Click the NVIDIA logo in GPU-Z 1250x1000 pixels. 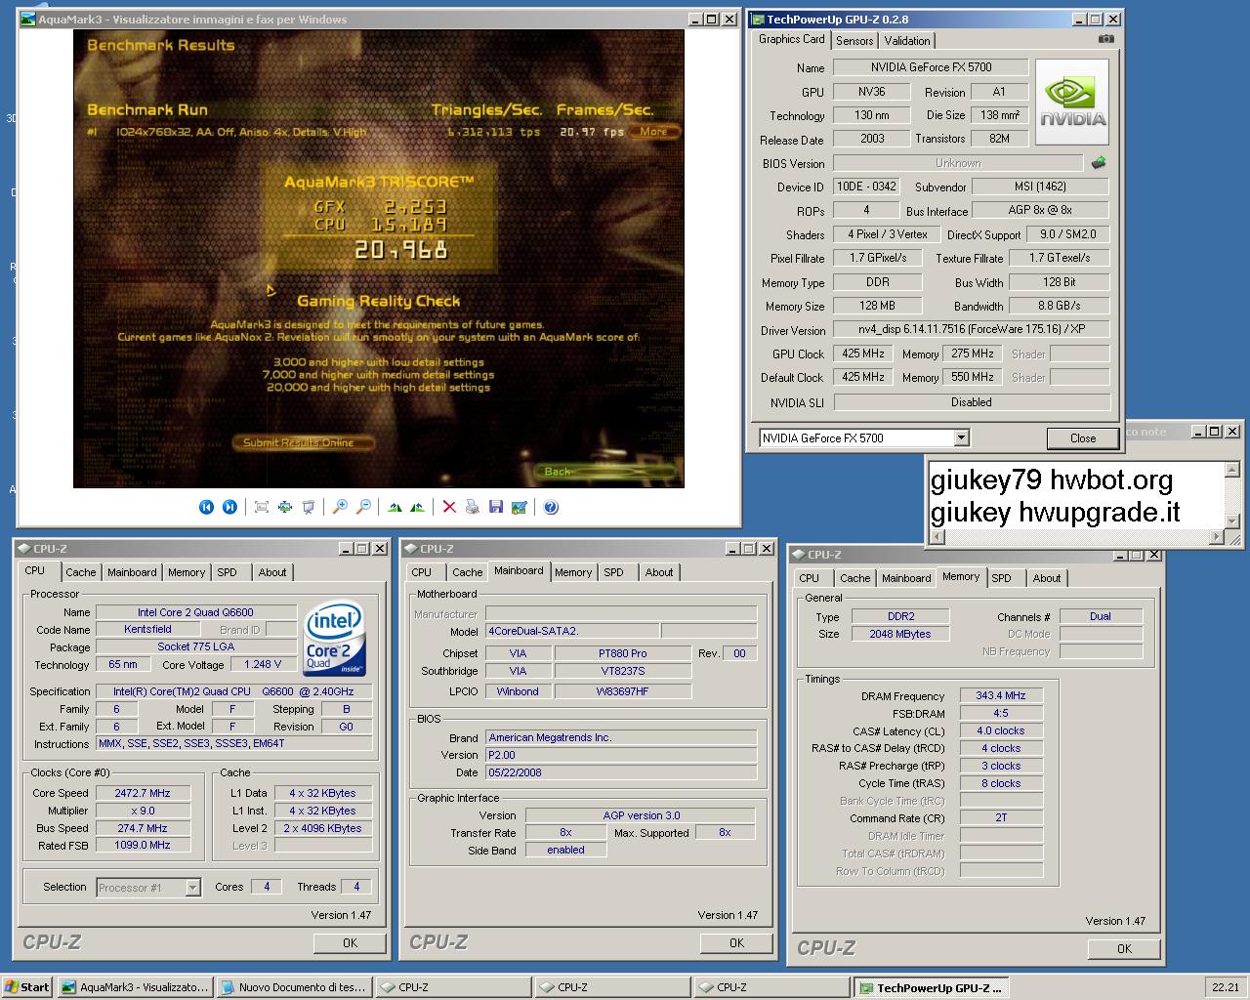1072,103
